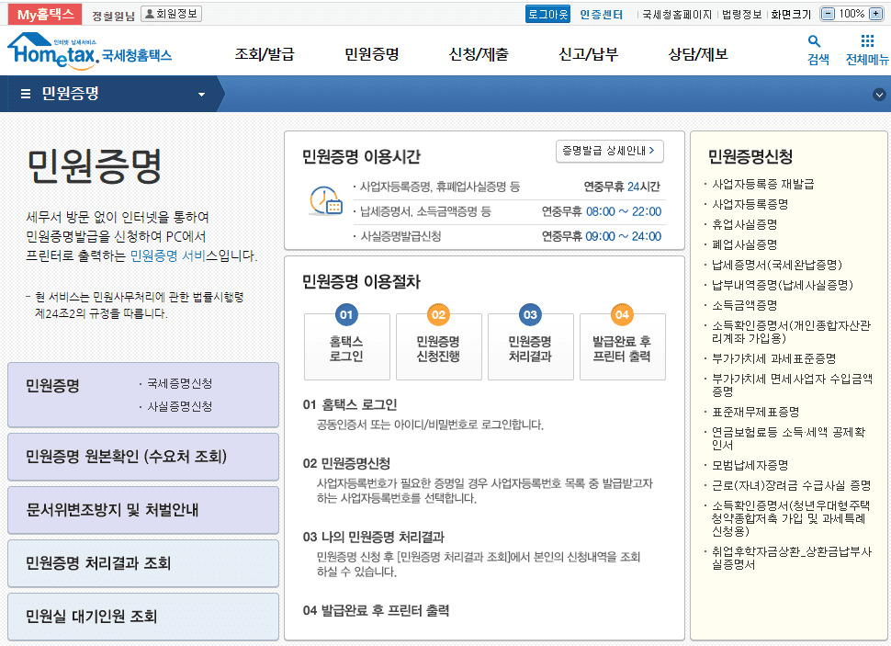Click the zoom in plus icon
This screenshot has height=646, width=891.
click(878, 14)
